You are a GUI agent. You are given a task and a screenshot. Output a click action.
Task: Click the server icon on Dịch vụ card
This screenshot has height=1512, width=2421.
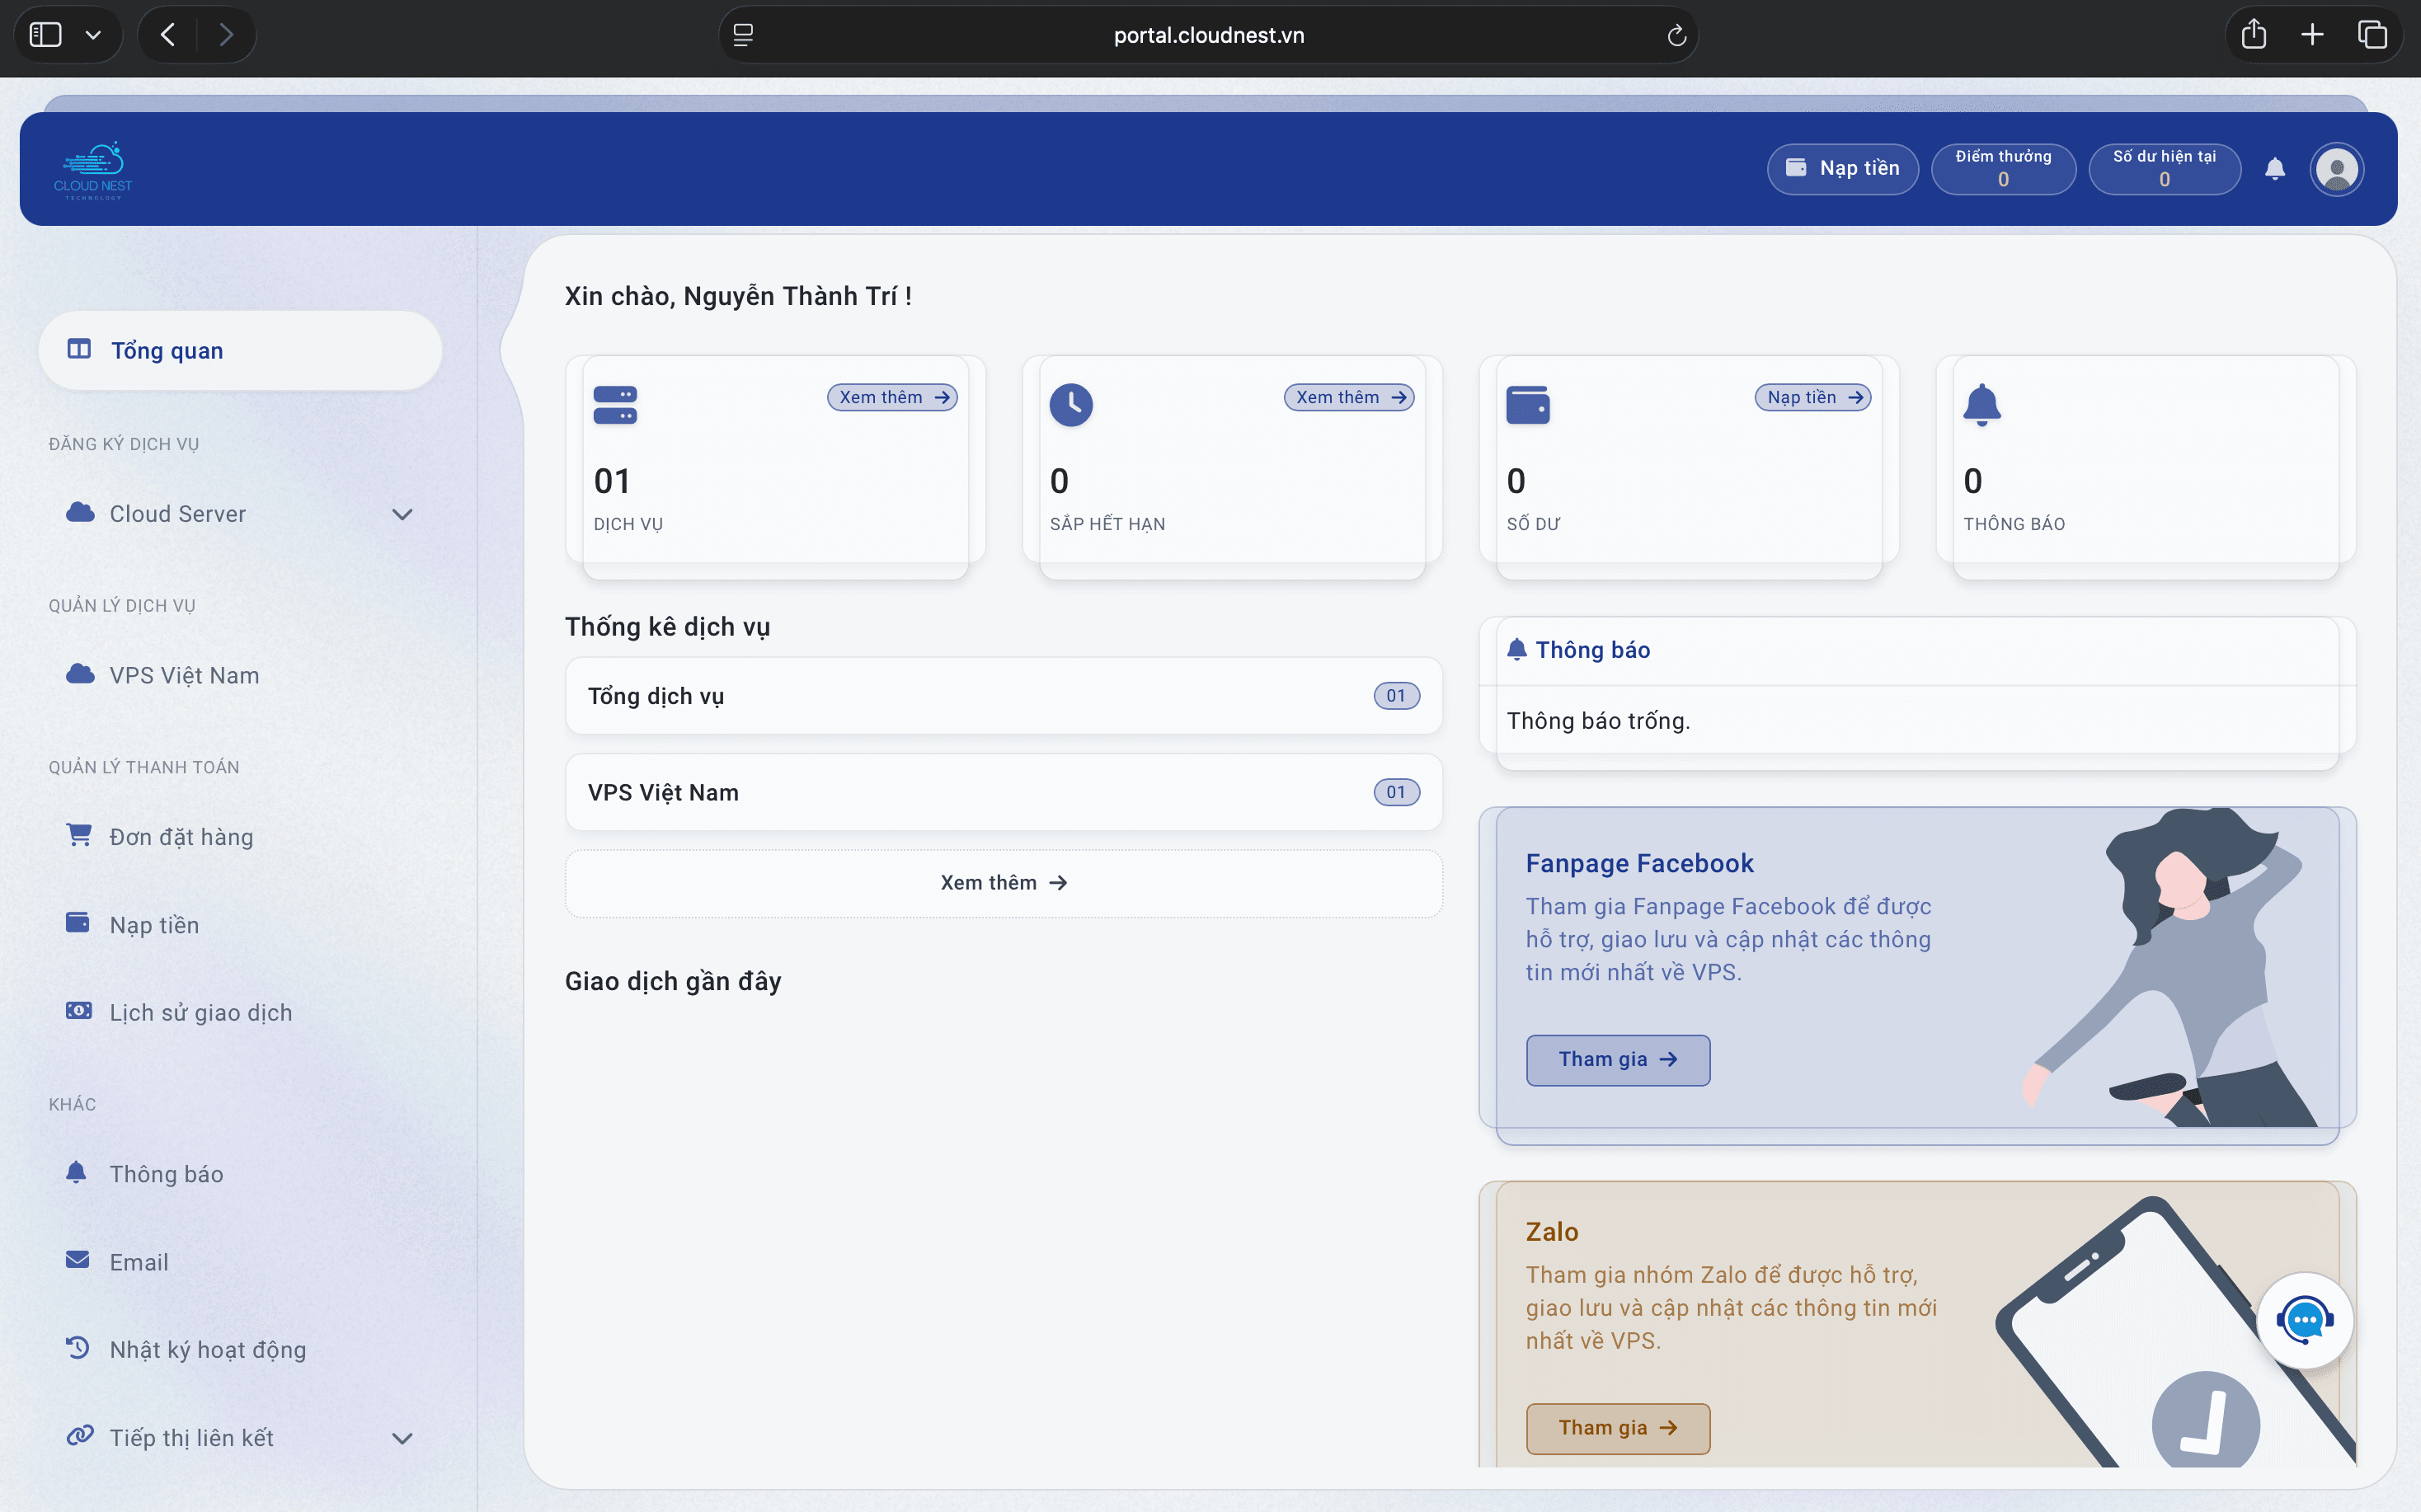click(x=615, y=405)
